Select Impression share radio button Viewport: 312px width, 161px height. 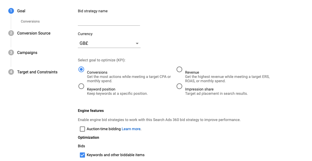[x=179, y=86]
